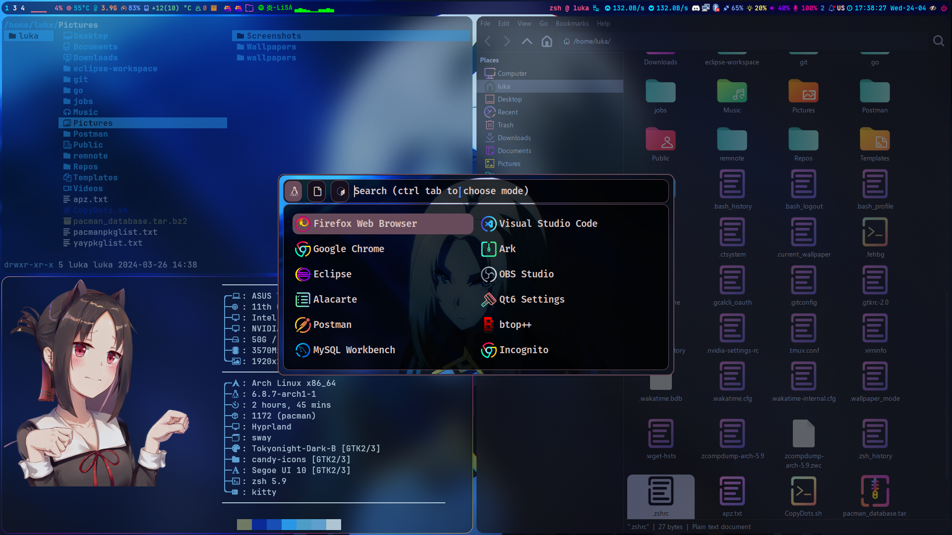Open the Edit menu in file manager
Image resolution: width=952 pixels, height=535 pixels.
point(504,23)
